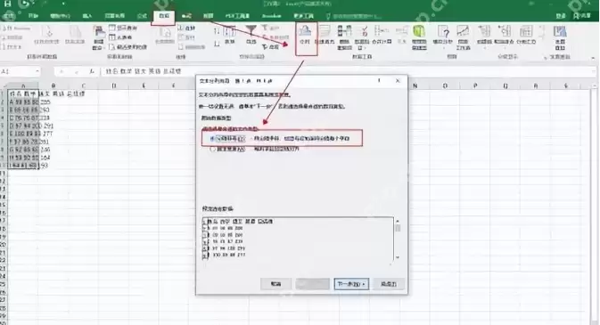600x325 pixels.
Task: Select the Insert Function fx icon
Action: (x=92, y=71)
